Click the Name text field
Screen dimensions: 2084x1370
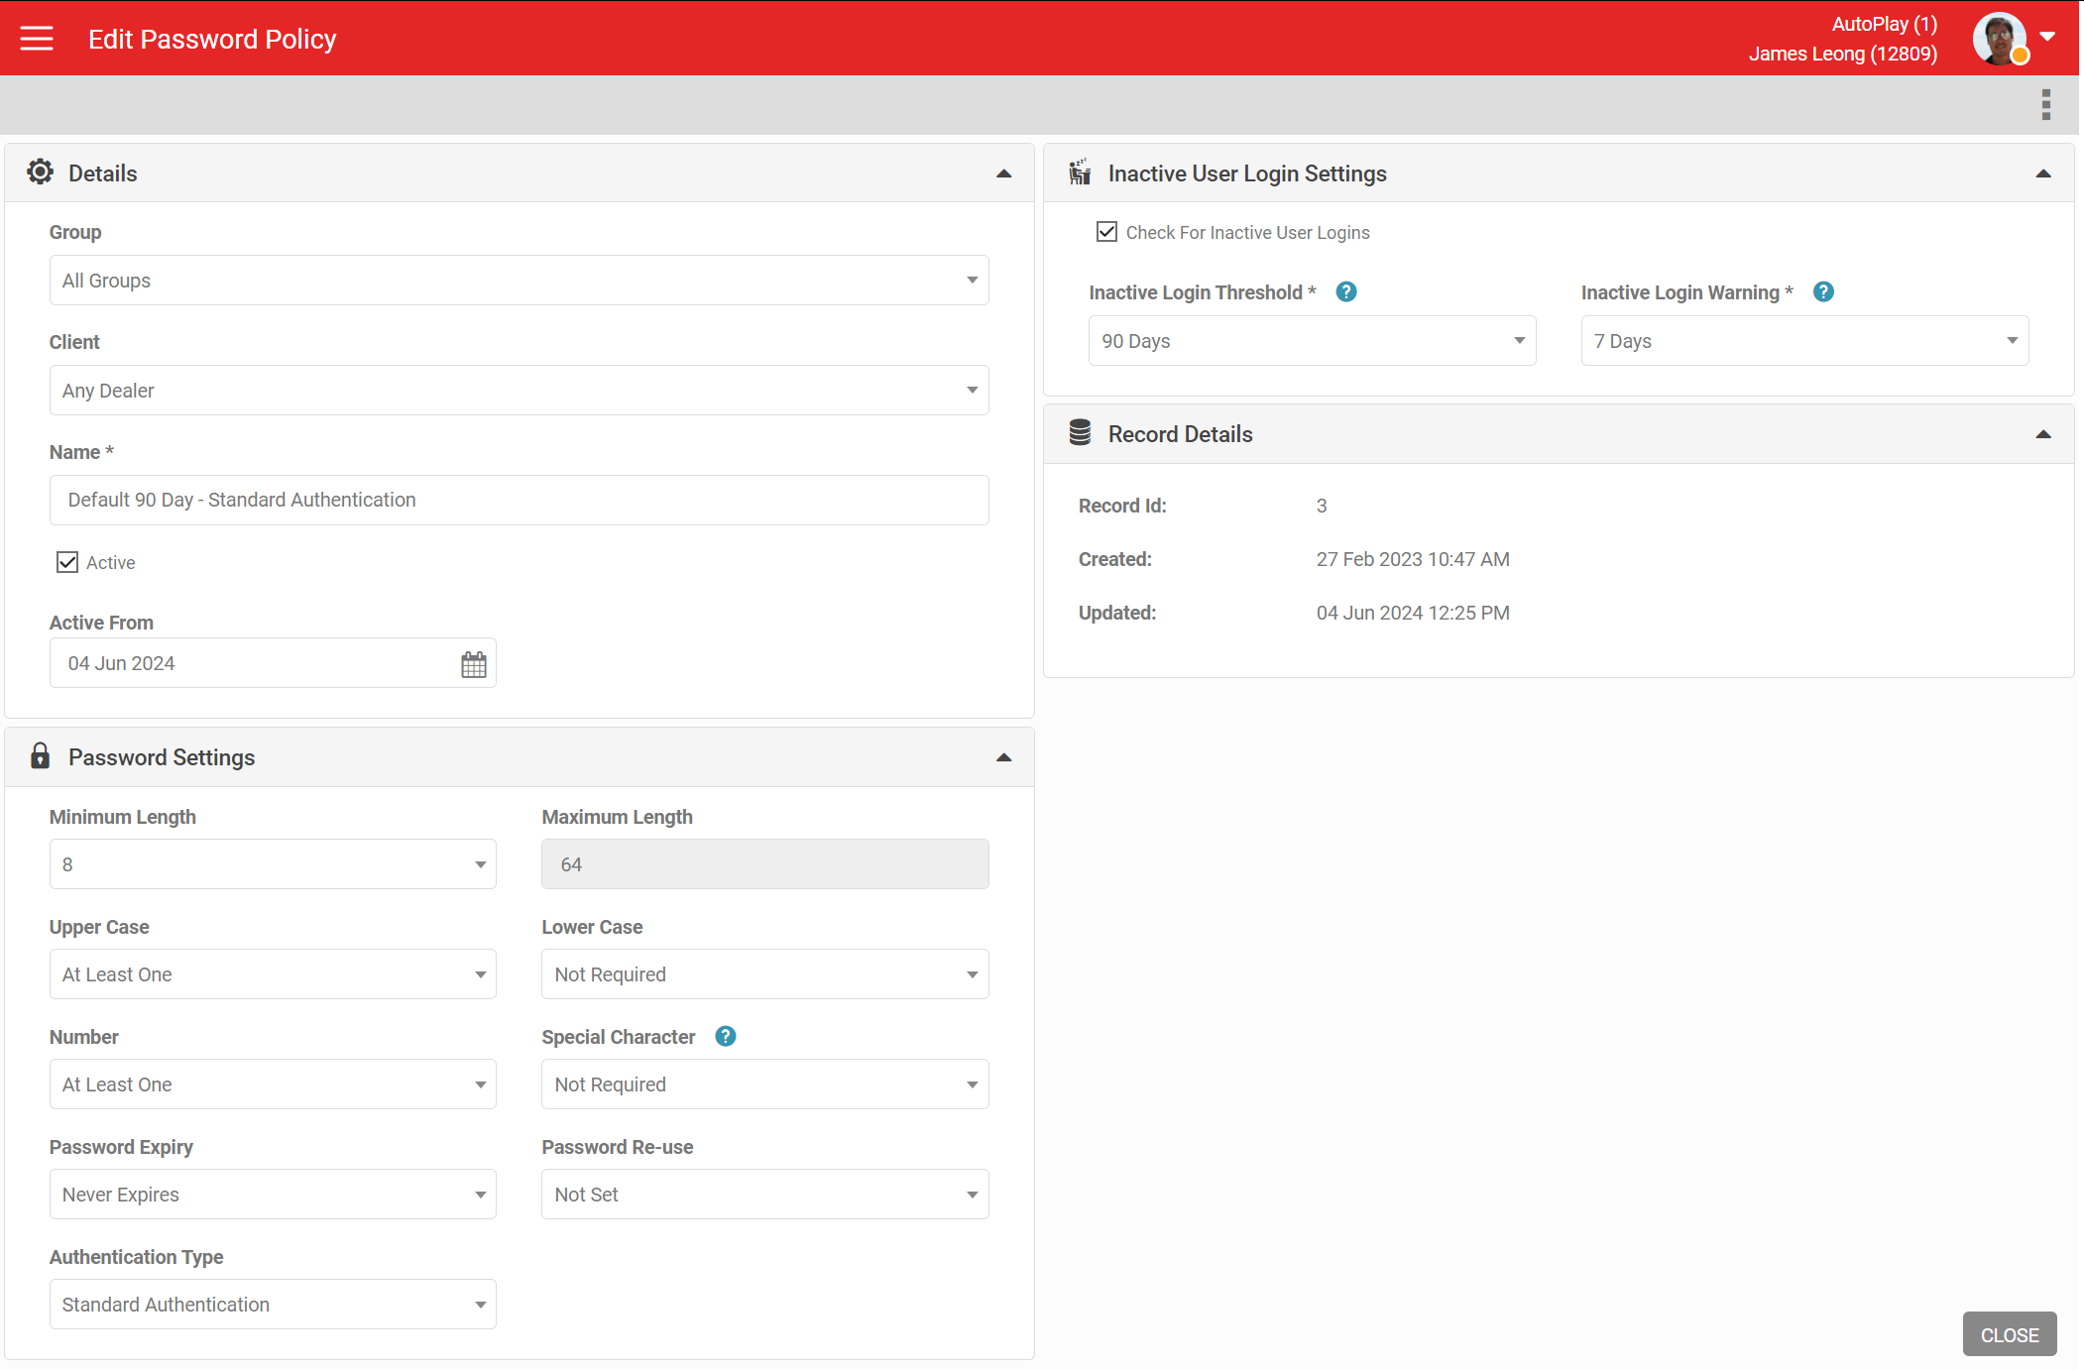pyautogui.click(x=519, y=501)
